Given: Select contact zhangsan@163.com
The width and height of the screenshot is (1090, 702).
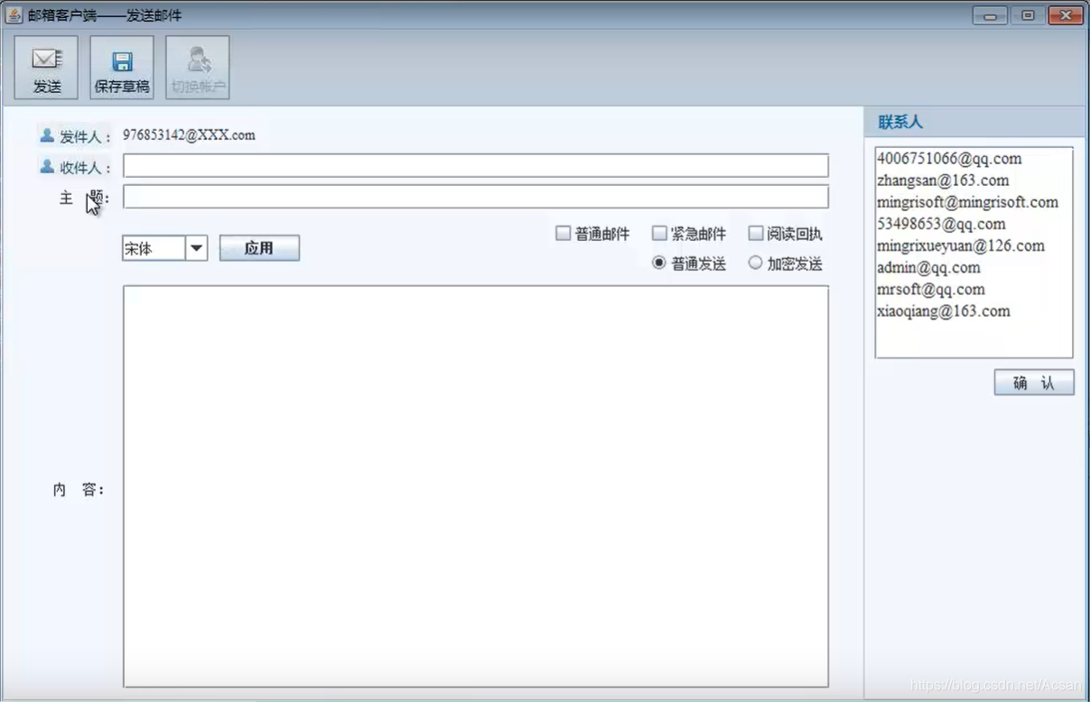Looking at the screenshot, I should pos(943,180).
